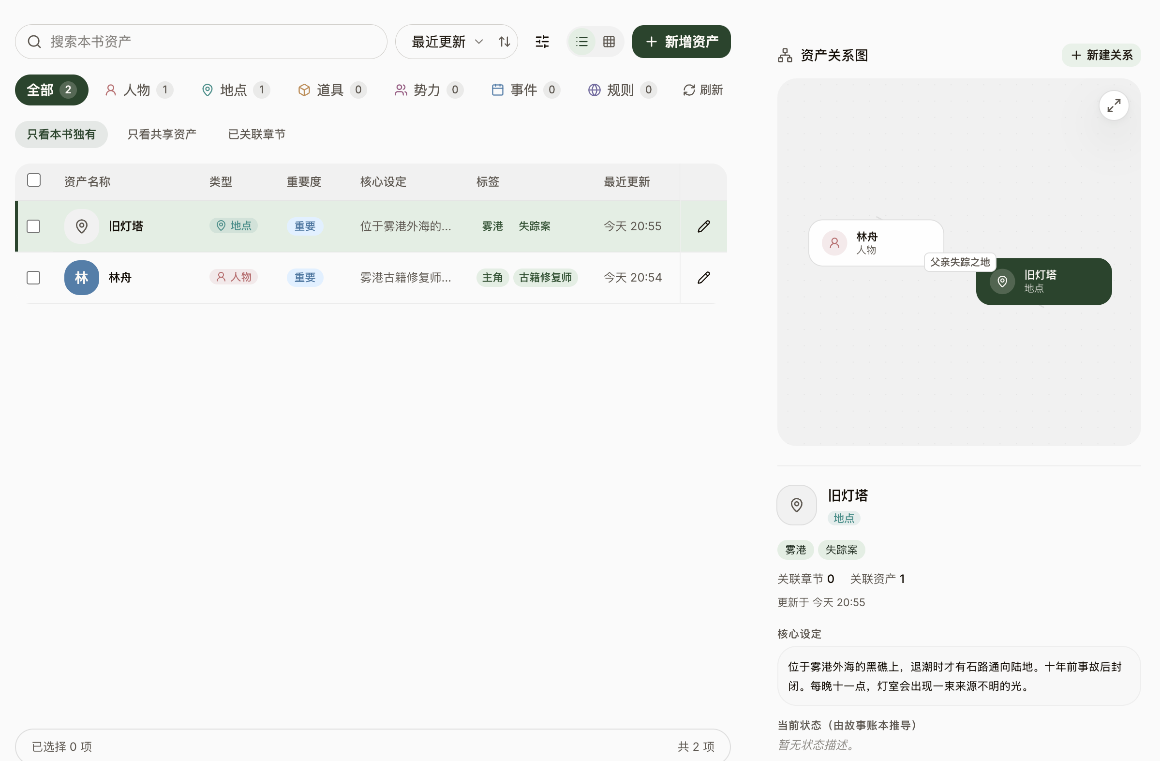Activate 已关联章节 filter chip
Viewport: 1160px width, 761px height.
(x=257, y=134)
